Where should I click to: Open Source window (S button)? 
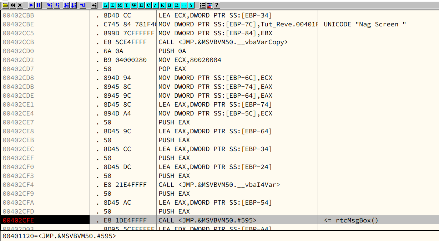click(x=191, y=5)
